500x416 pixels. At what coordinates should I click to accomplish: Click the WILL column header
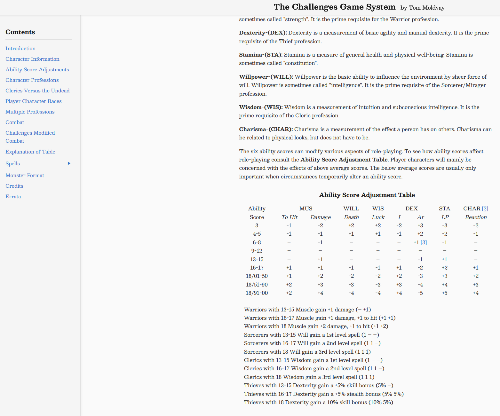351,208
